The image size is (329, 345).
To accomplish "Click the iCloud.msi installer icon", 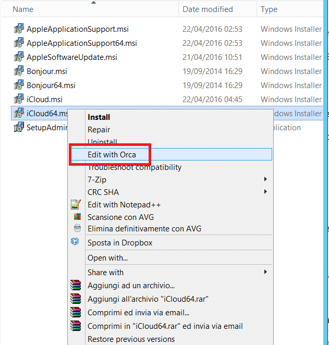I will coord(19,100).
